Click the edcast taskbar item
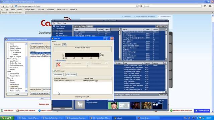The width and height of the screenshot is (214, 120). 124,118
